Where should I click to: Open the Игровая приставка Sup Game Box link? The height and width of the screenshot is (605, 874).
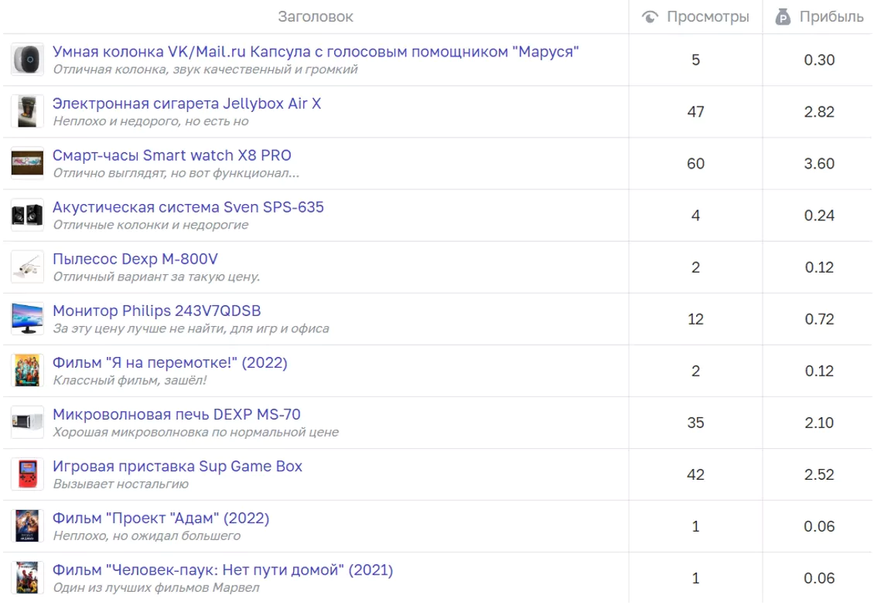[x=177, y=466]
